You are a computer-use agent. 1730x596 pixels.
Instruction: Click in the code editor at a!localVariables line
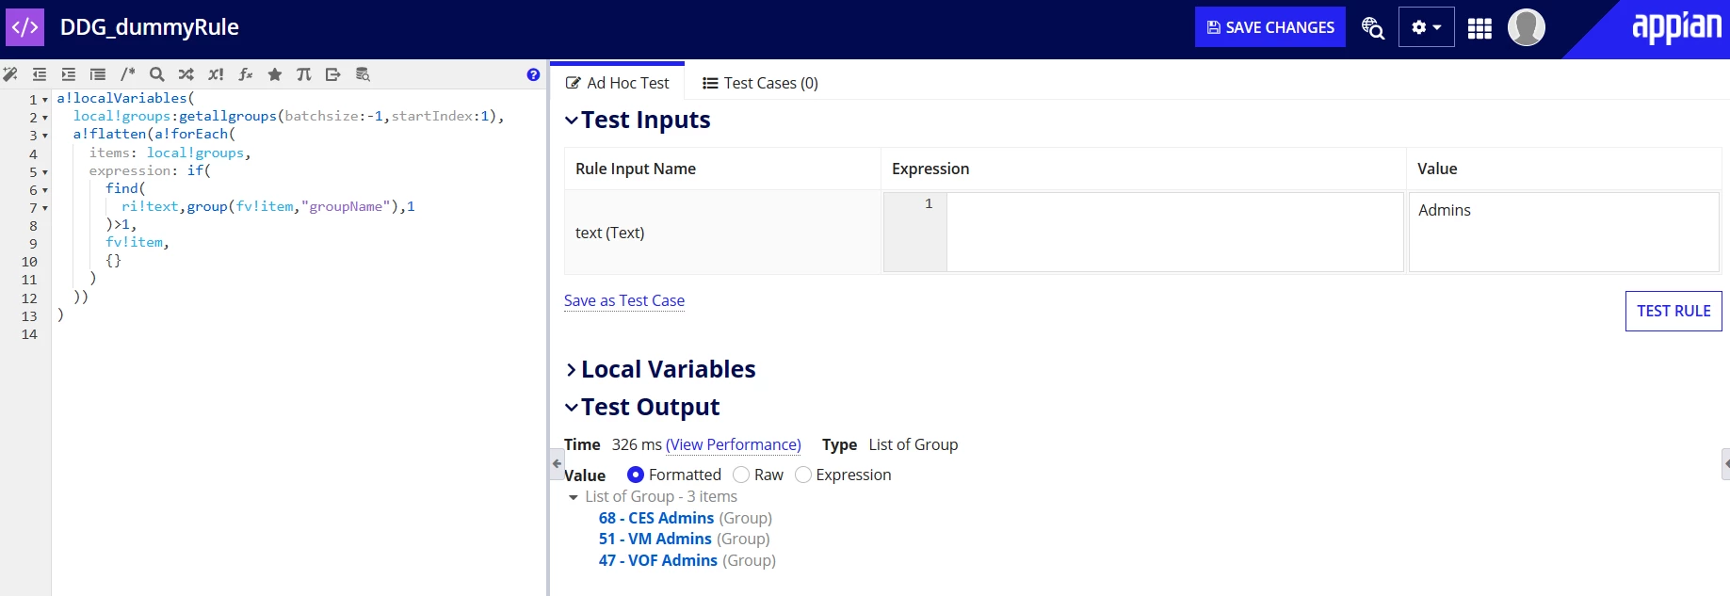pos(125,98)
